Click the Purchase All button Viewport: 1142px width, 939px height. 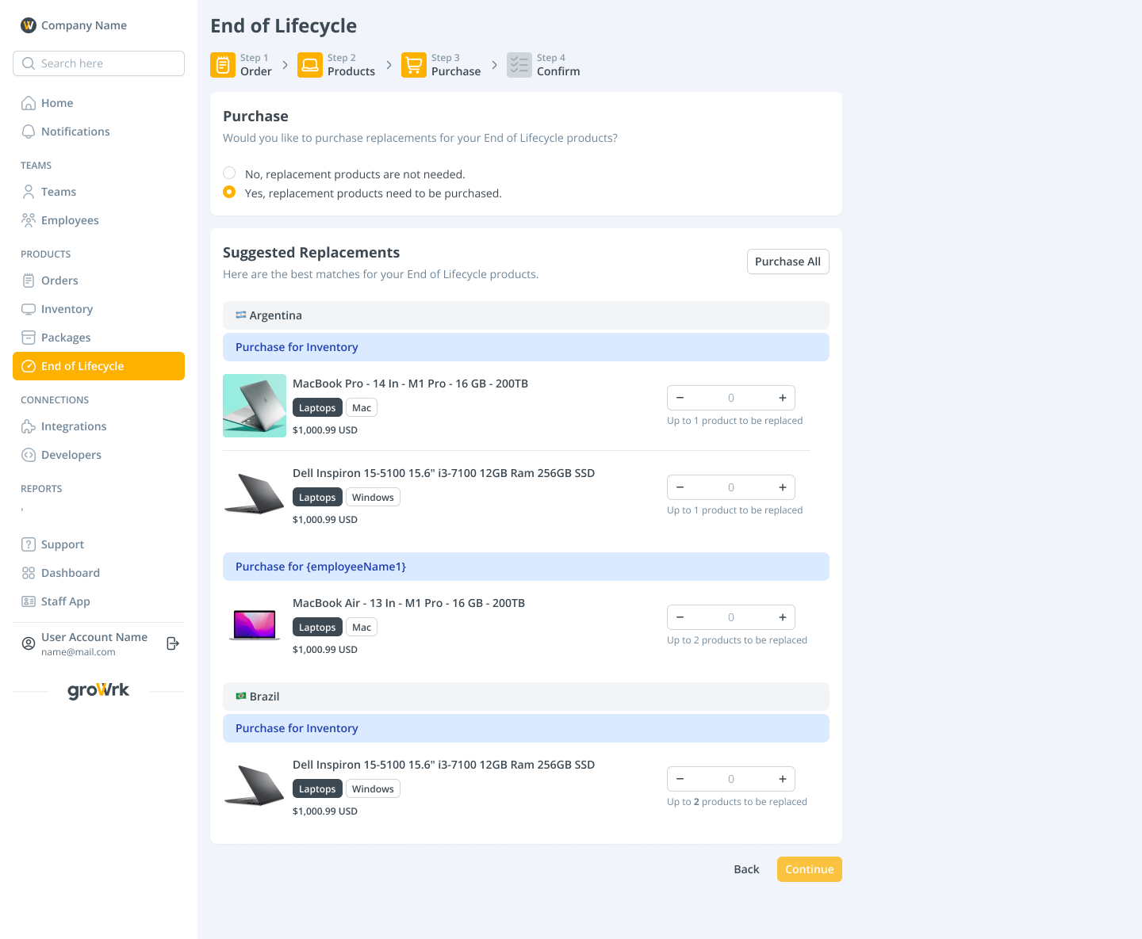click(x=788, y=261)
